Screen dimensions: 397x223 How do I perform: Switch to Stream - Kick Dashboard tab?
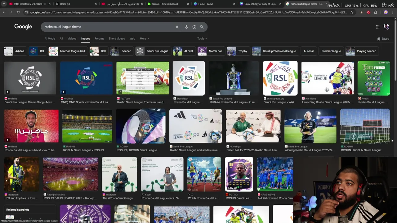point(168,4)
